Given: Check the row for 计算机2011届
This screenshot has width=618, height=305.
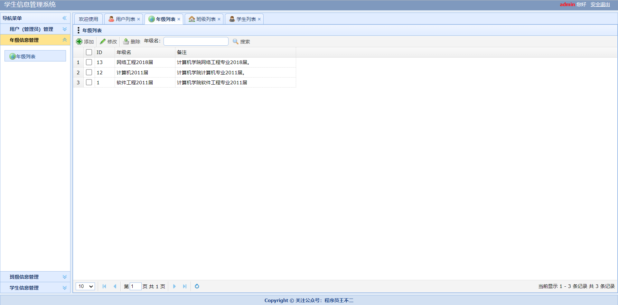Looking at the screenshot, I should (x=89, y=72).
